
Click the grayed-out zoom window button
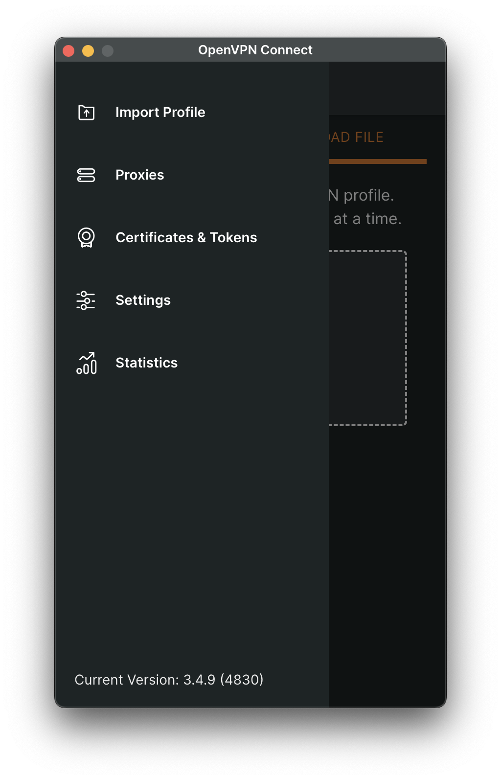point(108,51)
